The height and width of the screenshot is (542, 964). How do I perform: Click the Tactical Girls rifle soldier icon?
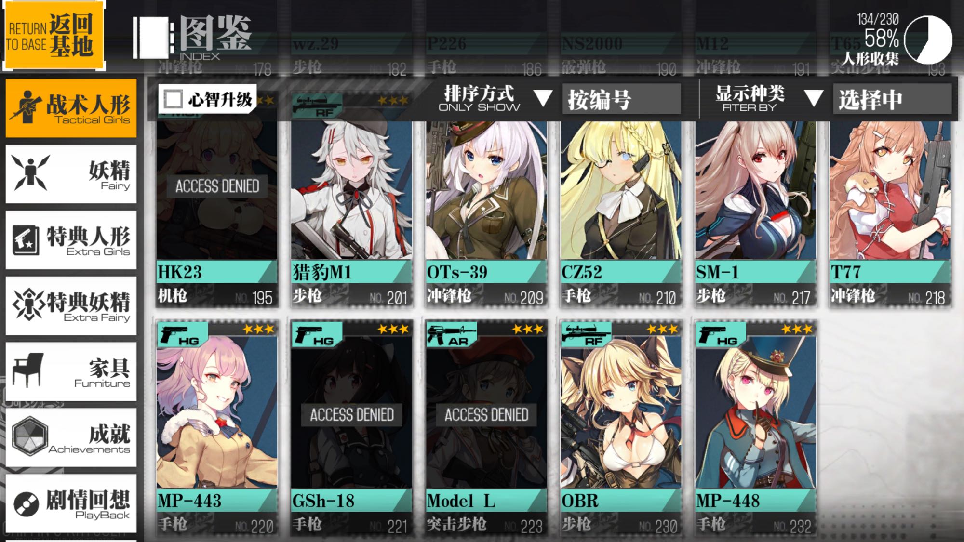click(27, 106)
